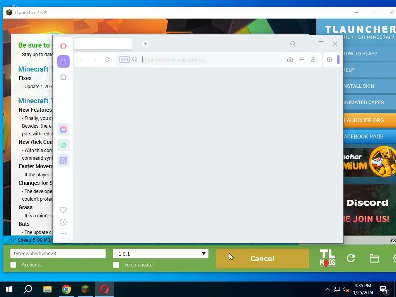Enable the Force update checkbox
The height and width of the screenshot is (297, 396).
pyautogui.click(x=116, y=265)
